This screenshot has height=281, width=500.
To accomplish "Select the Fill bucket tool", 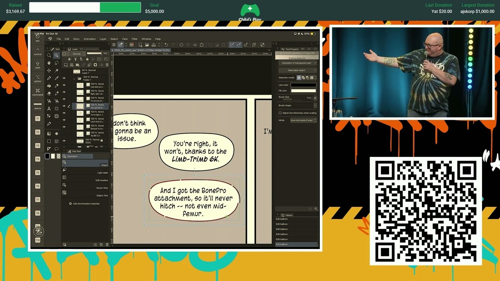I will point(49,86).
